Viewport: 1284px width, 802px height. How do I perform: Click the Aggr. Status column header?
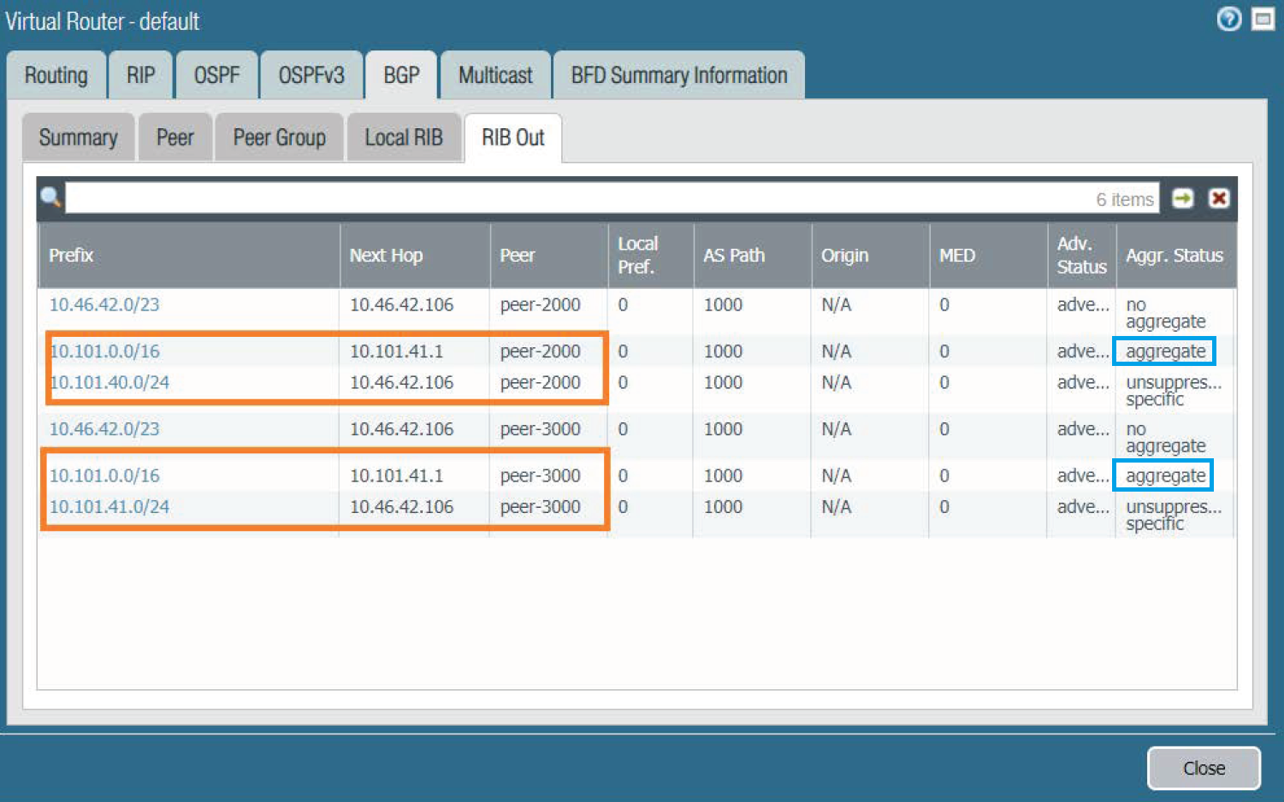coord(1175,256)
